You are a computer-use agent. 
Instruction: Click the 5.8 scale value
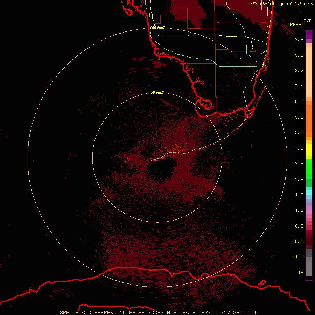pos(299,117)
